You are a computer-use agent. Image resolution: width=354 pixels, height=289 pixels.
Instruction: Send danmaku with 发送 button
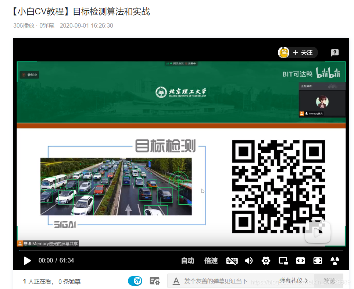coord(329,281)
